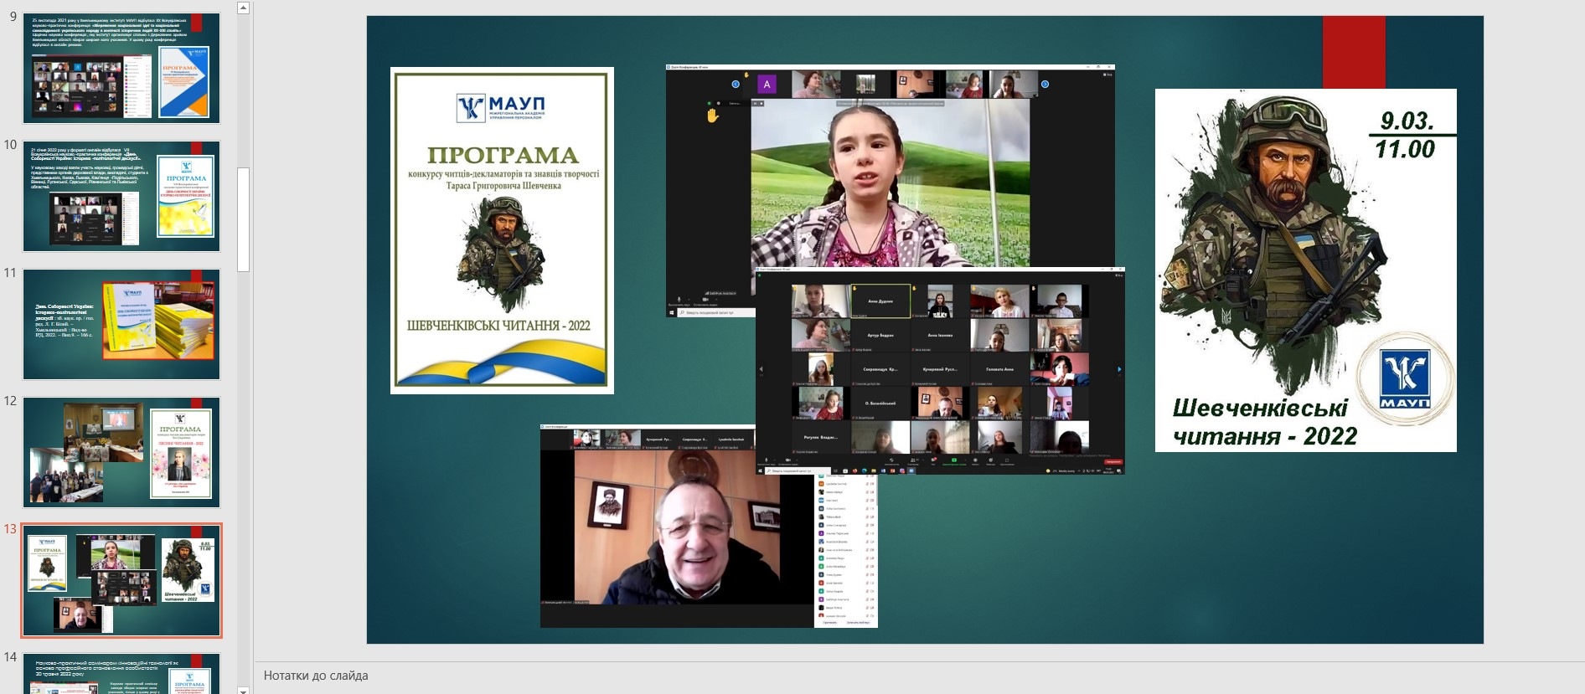Click the scroll up arrow in slide panel
Image resolution: width=1585 pixels, height=694 pixels.
pos(243,8)
